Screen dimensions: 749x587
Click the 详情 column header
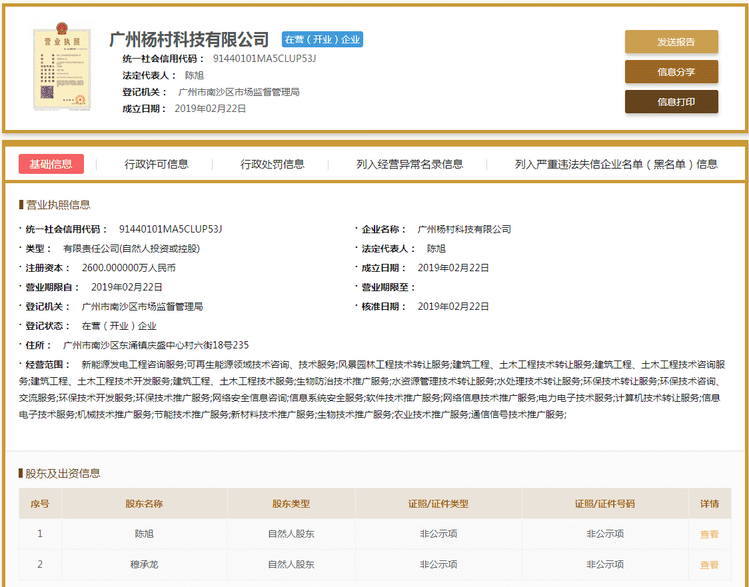(710, 504)
